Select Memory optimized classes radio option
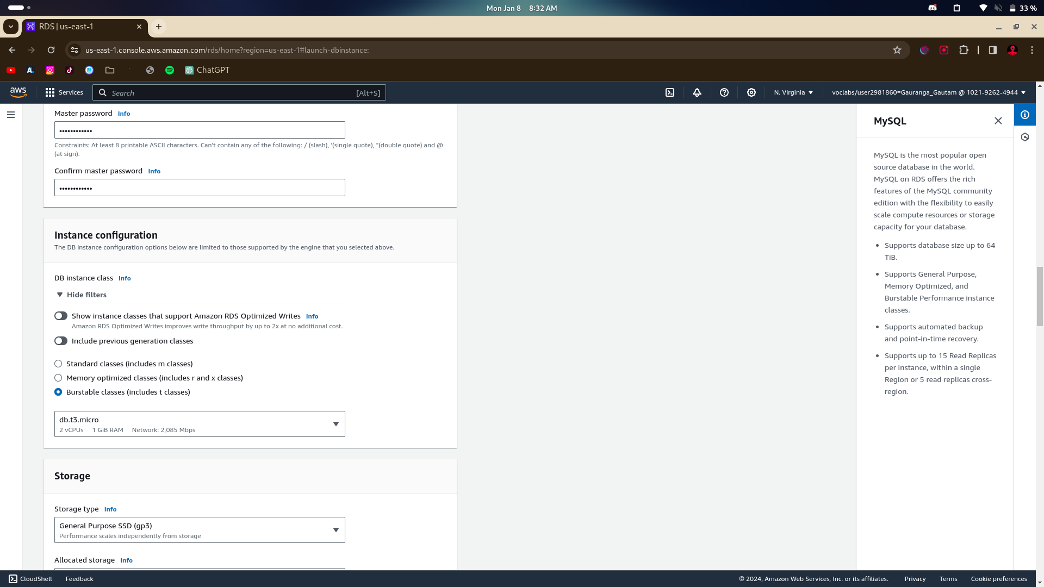This screenshot has width=1044, height=587. tap(58, 378)
